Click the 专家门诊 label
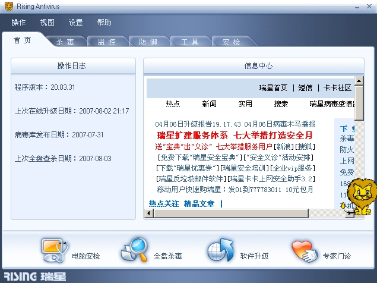This screenshot has width=377, height=283. click(x=337, y=256)
